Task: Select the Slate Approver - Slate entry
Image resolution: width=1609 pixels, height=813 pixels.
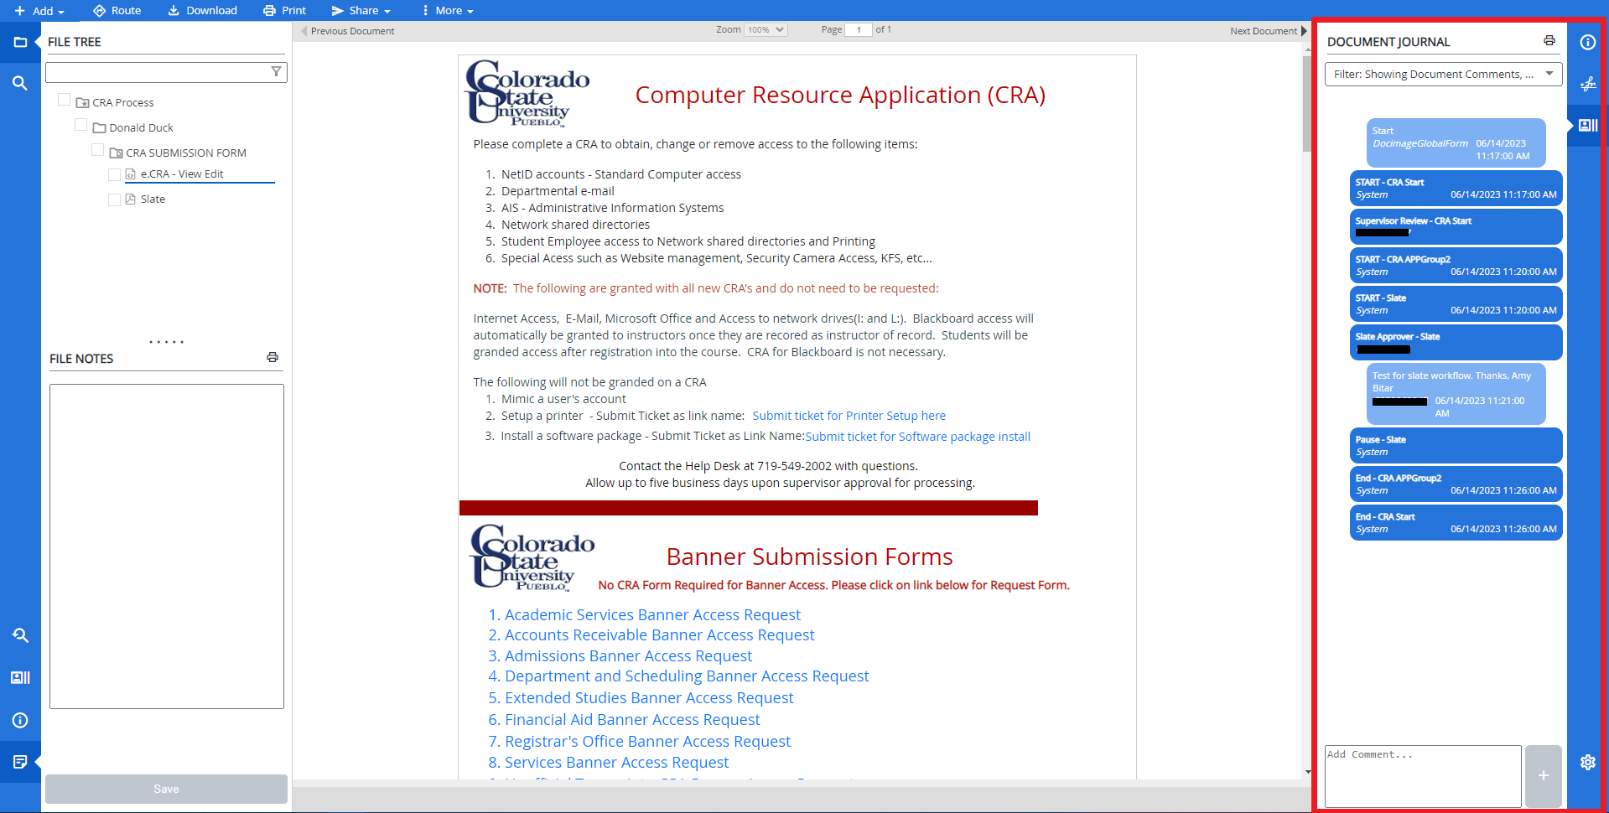Action: [x=1456, y=343]
